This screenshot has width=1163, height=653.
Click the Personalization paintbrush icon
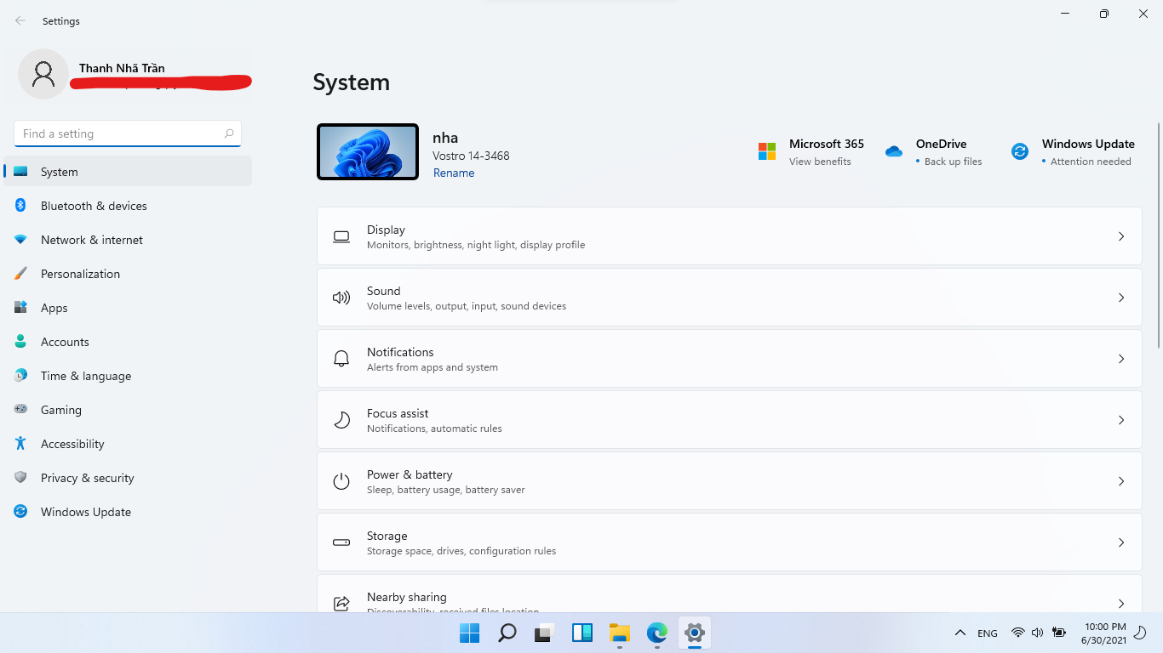20,274
